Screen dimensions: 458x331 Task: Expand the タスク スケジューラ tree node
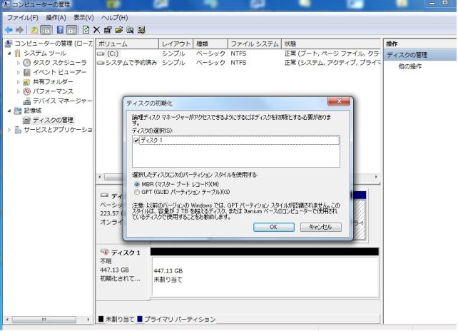19,63
